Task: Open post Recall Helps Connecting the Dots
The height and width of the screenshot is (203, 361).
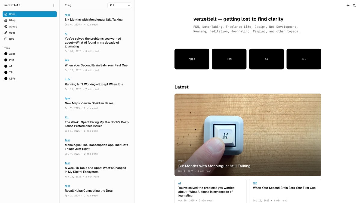Action: point(89,191)
